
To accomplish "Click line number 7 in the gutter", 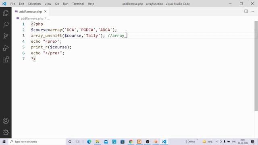I will point(23,59).
